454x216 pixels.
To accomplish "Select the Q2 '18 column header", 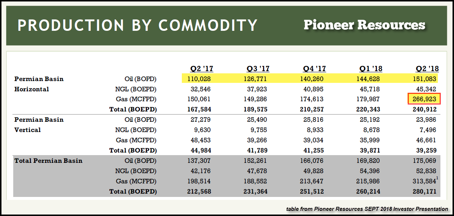I will click(x=427, y=69).
